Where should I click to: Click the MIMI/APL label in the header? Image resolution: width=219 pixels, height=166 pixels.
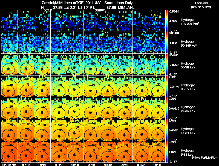point(126,7)
